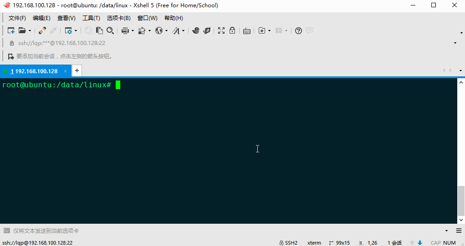This screenshot has width=465, height=246.
Task: Expand the address bar history dropdown
Action: point(455,43)
